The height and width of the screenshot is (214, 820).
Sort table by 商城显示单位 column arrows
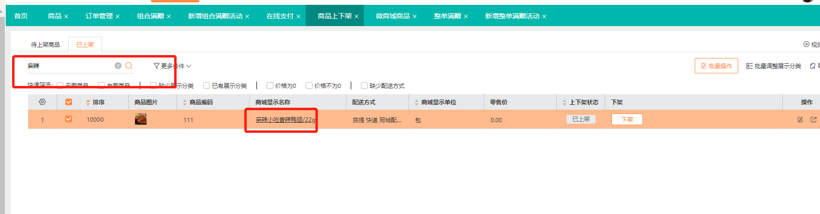[x=417, y=102]
